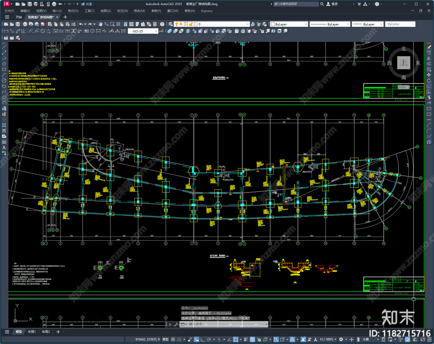Select the Rotate tool in modify toolbar
434x344 pixels.
(429, 80)
